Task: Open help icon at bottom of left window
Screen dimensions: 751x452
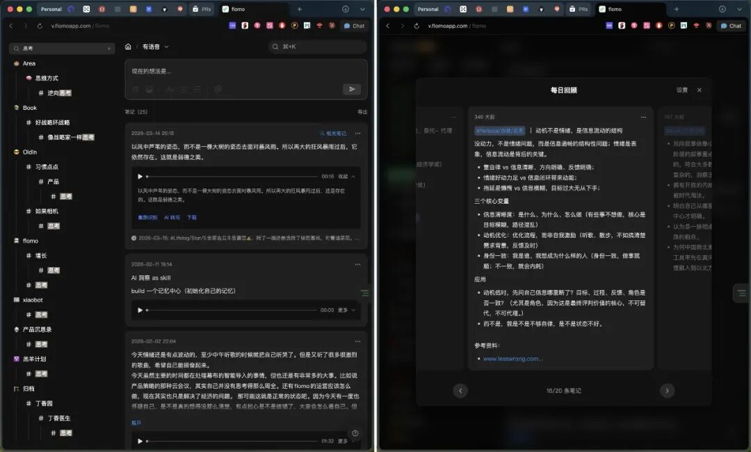Action: 355,433
